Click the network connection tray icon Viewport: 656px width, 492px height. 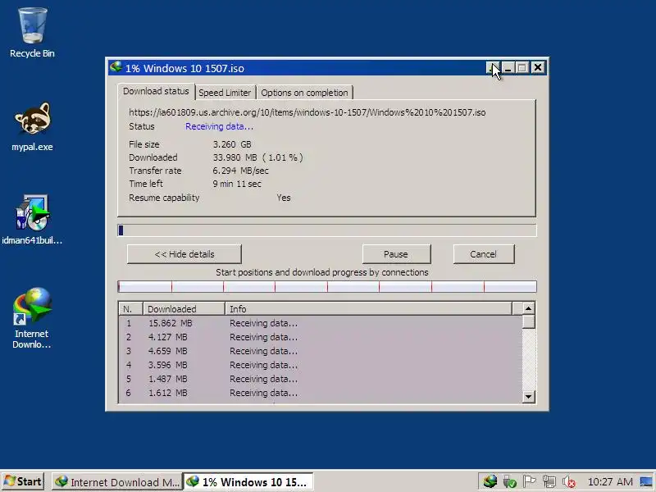pos(549,482)
